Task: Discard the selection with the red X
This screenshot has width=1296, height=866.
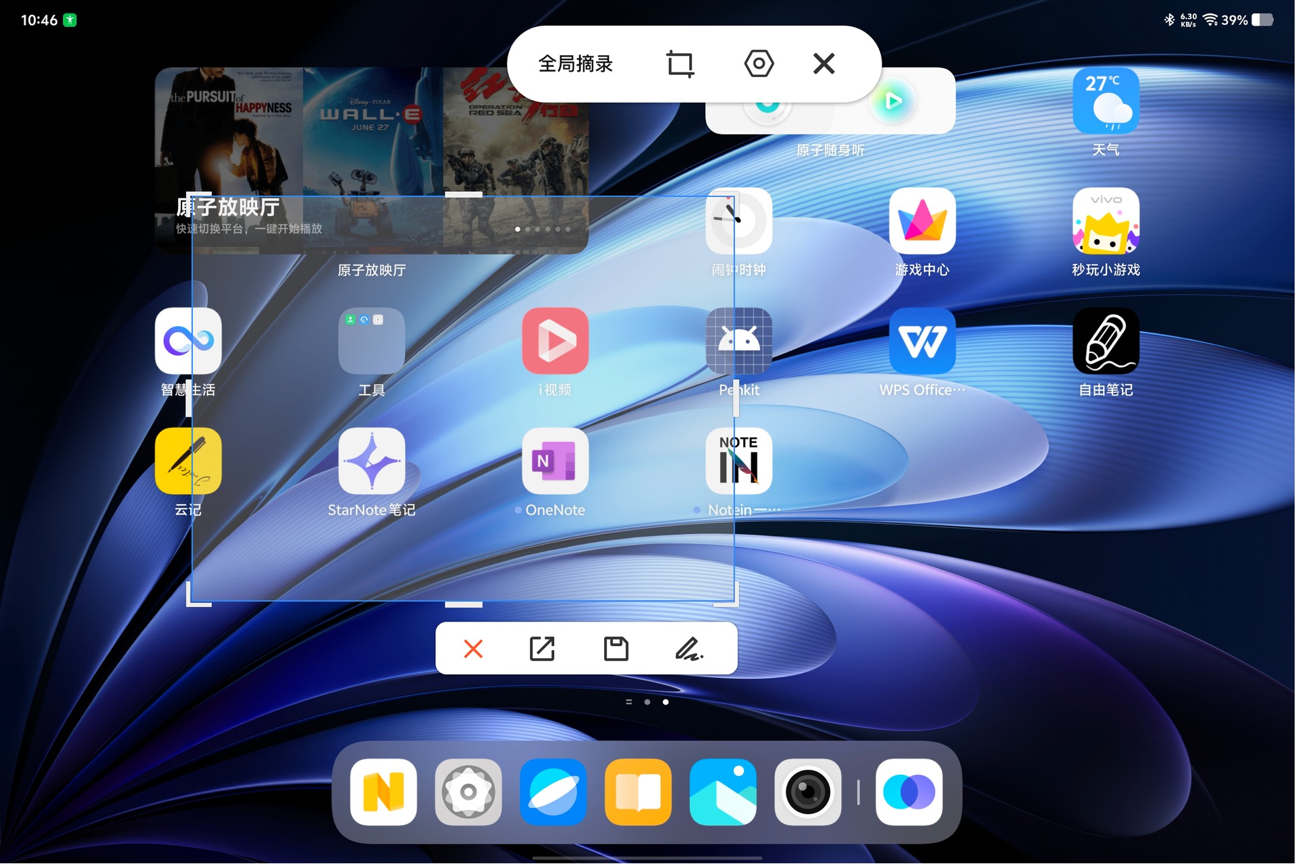Action: 473,649
